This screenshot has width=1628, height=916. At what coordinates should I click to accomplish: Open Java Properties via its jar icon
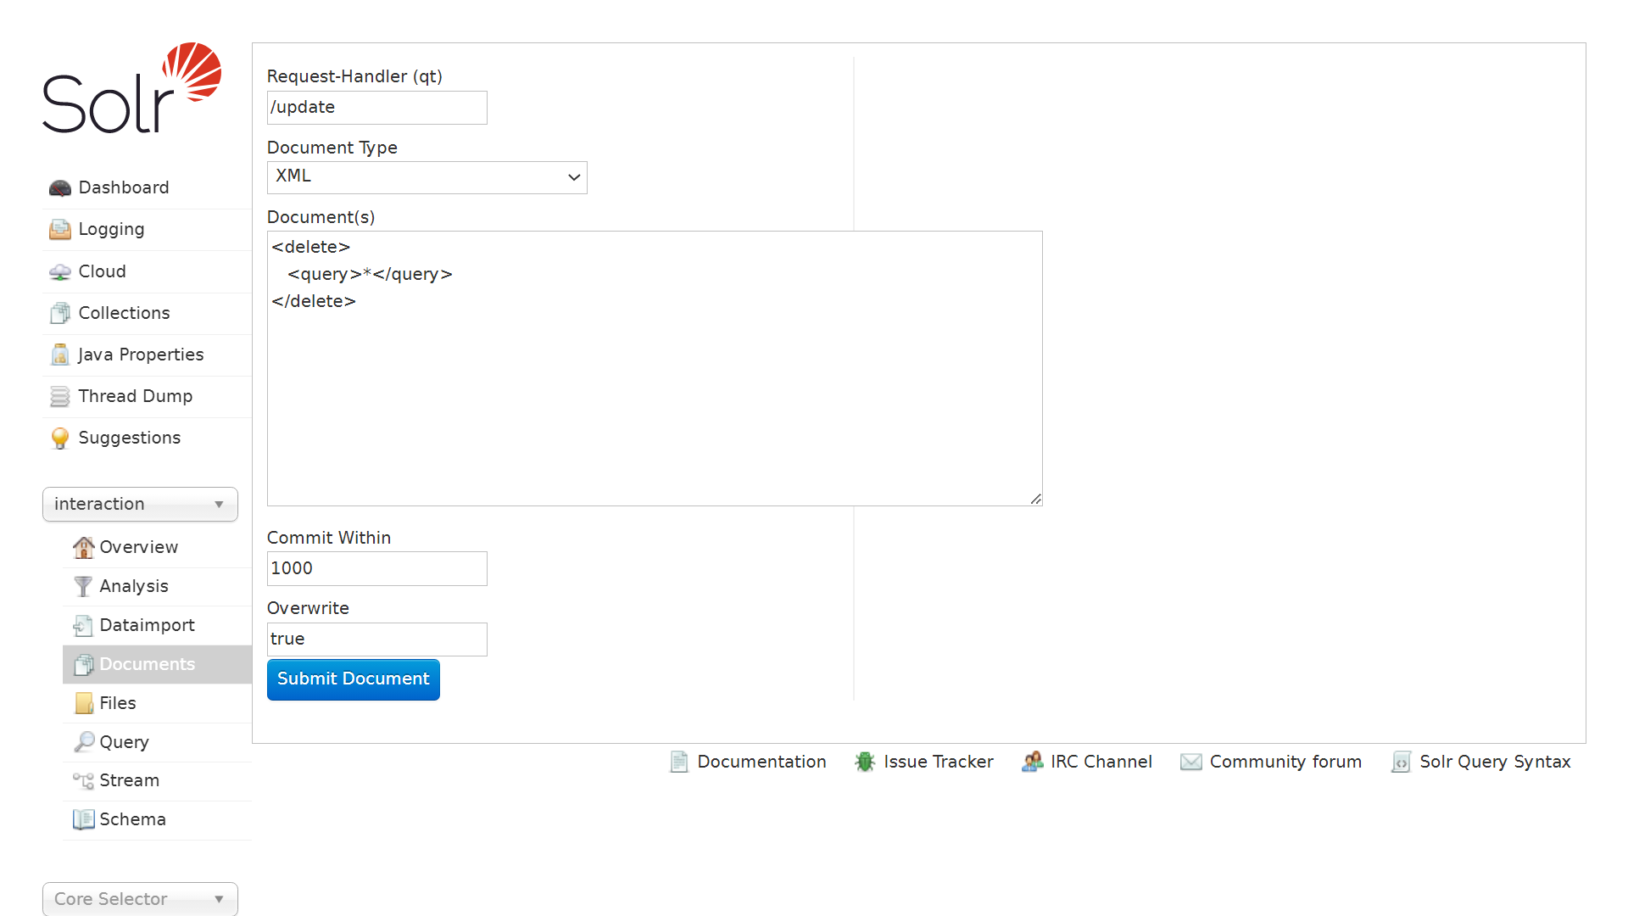coord(59,355)
